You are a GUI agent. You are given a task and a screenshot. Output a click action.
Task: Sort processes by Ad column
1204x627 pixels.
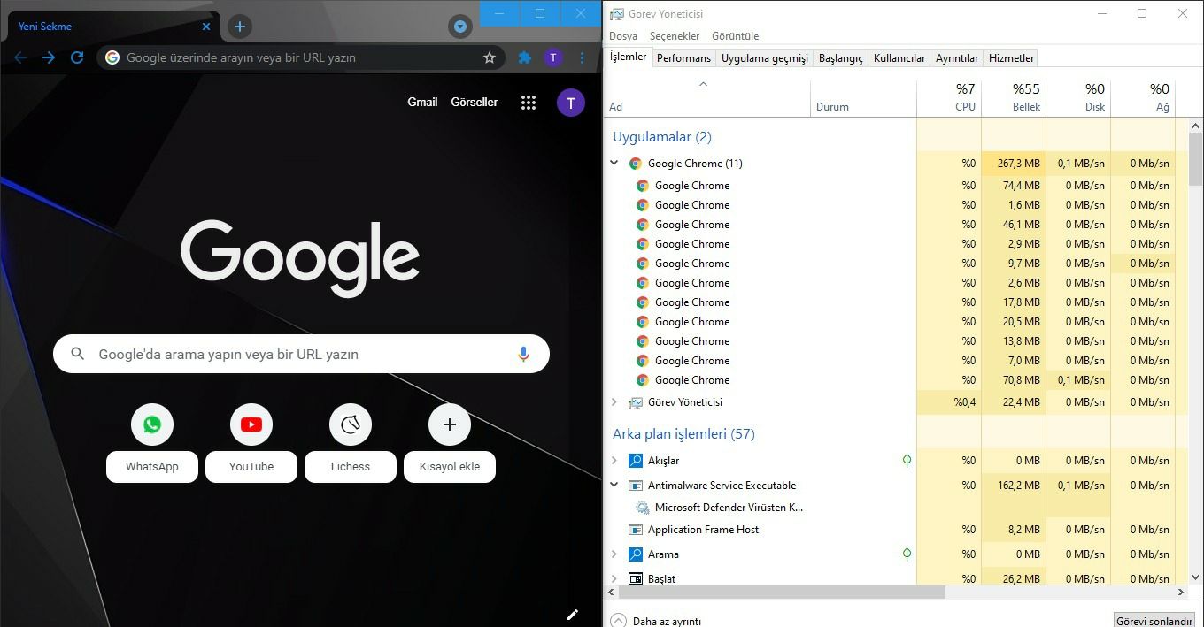pos(708,98)
